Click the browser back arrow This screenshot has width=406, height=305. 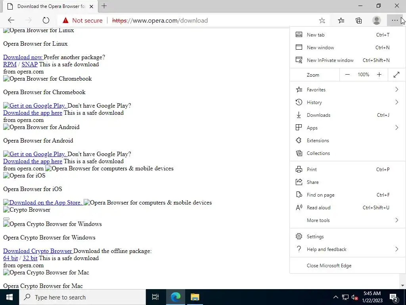tap(11, 20)
